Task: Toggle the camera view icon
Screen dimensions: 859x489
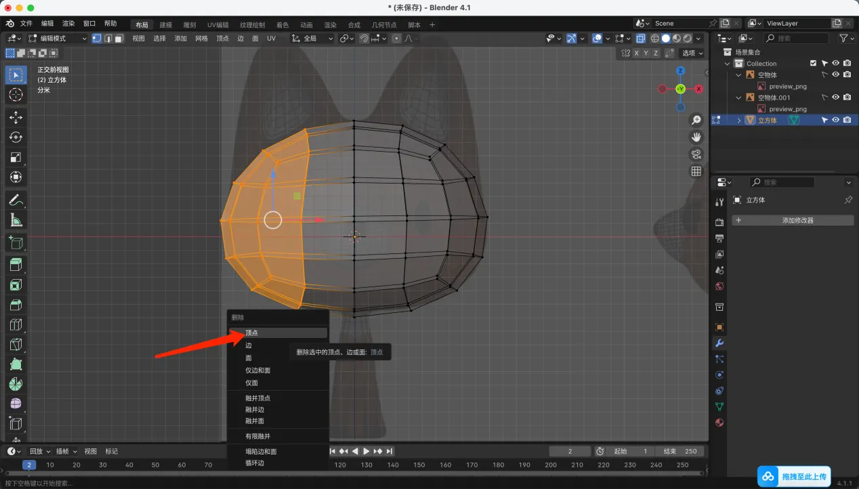Action: 696,154
